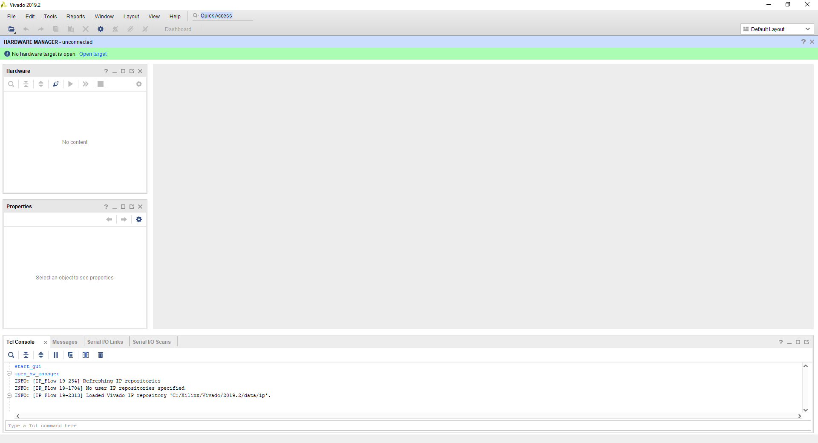Image resolution: width=818 pixels, height=443 pixels.
Task: Float the Properties panel
Action: 132,207
